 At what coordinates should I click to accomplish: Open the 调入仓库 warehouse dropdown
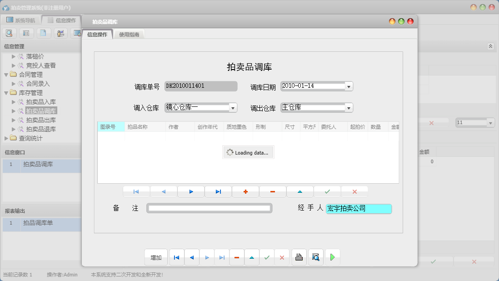tap(234, 108)
